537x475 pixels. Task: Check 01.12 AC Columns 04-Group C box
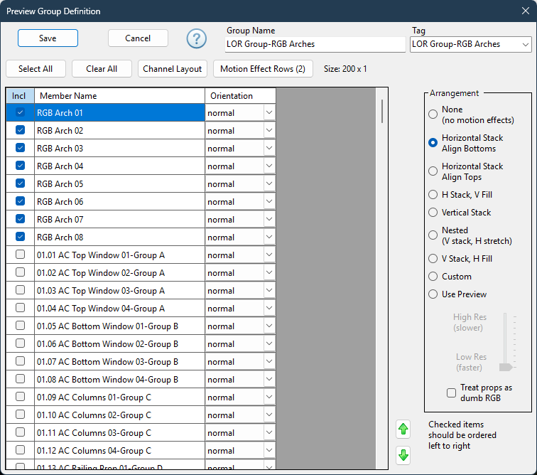point(20,449)
